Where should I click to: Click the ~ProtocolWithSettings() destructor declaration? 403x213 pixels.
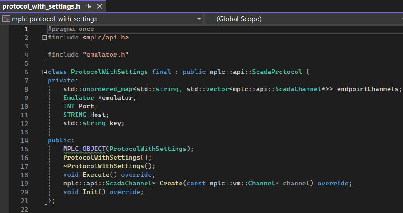coord(109,166)
